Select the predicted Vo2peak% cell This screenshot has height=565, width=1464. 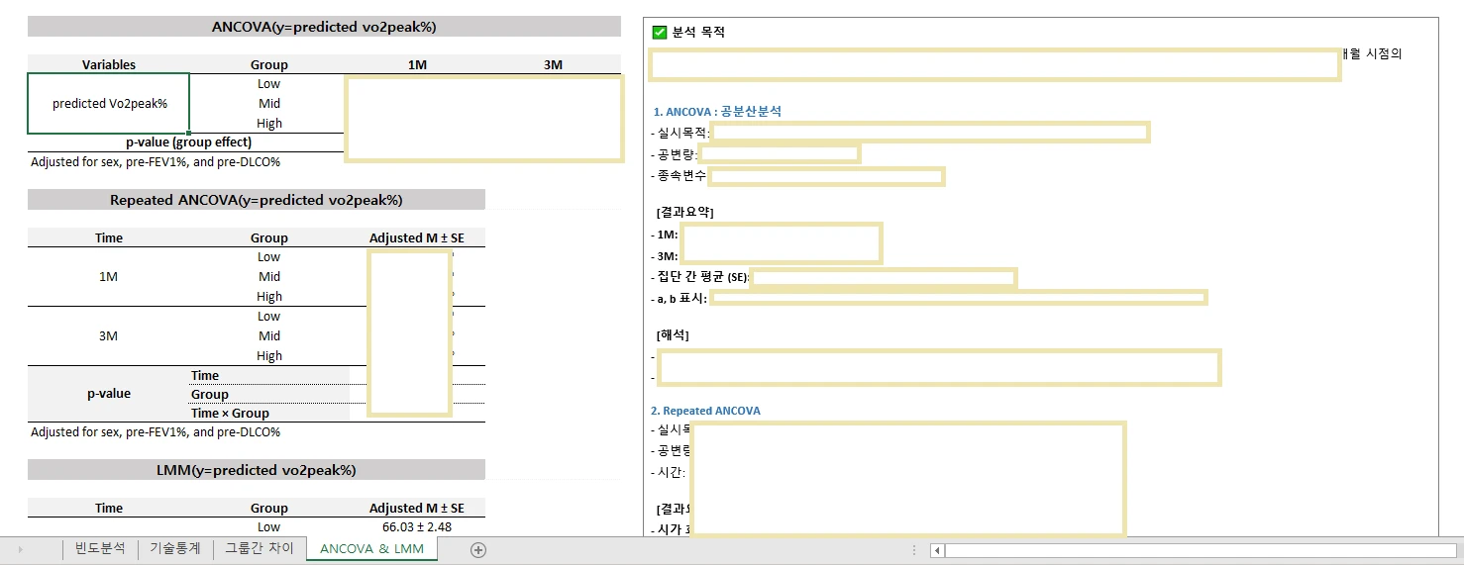click(109, 104)
